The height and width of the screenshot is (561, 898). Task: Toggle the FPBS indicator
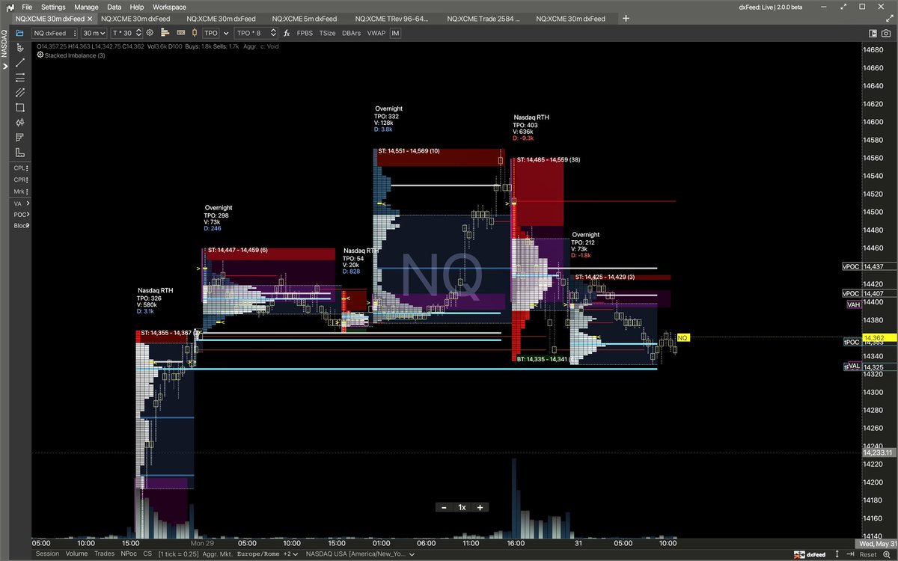[305, 33]
